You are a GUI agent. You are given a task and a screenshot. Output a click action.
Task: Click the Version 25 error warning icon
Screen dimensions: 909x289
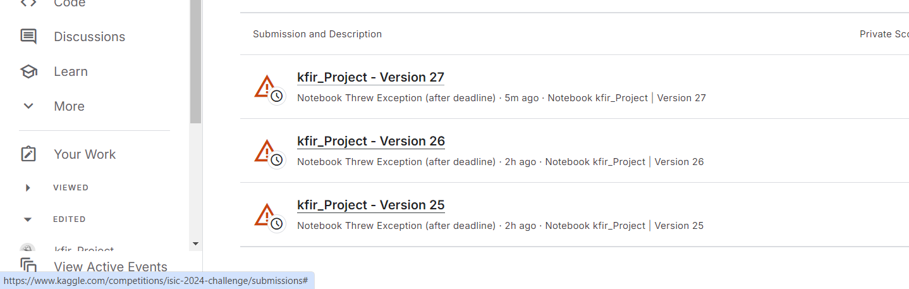[x=264, y=214]
